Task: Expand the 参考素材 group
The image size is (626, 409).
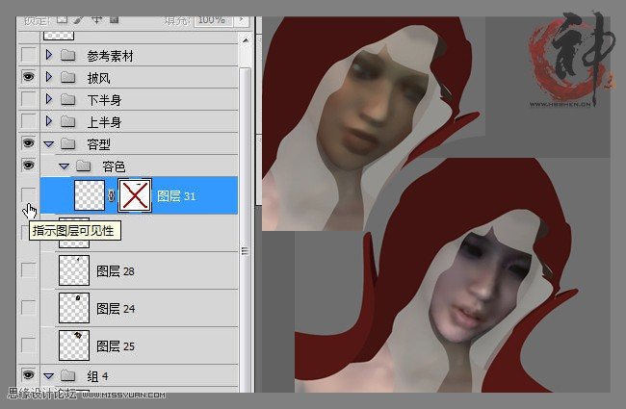Action: click(x=49, y=54)
